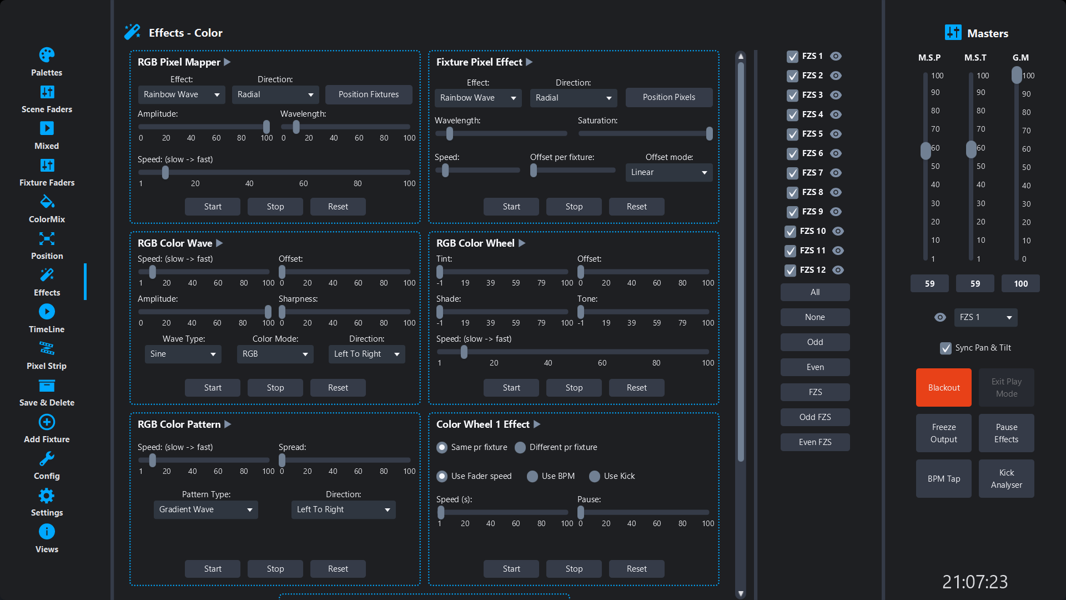The height and width of the screenshot is (600, 1066).
Task: Select Even FZS button
Action: 815,442
